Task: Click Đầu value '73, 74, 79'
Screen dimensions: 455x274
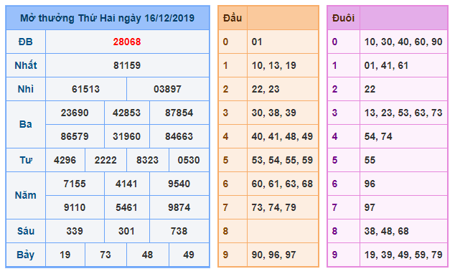Action: point(274,207)
